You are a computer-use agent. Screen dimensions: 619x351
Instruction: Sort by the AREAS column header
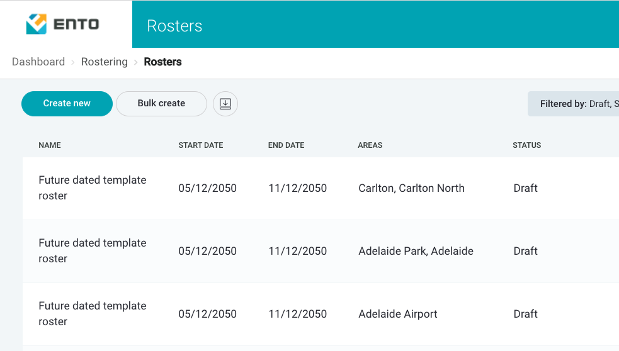click(x=370, y=145)
